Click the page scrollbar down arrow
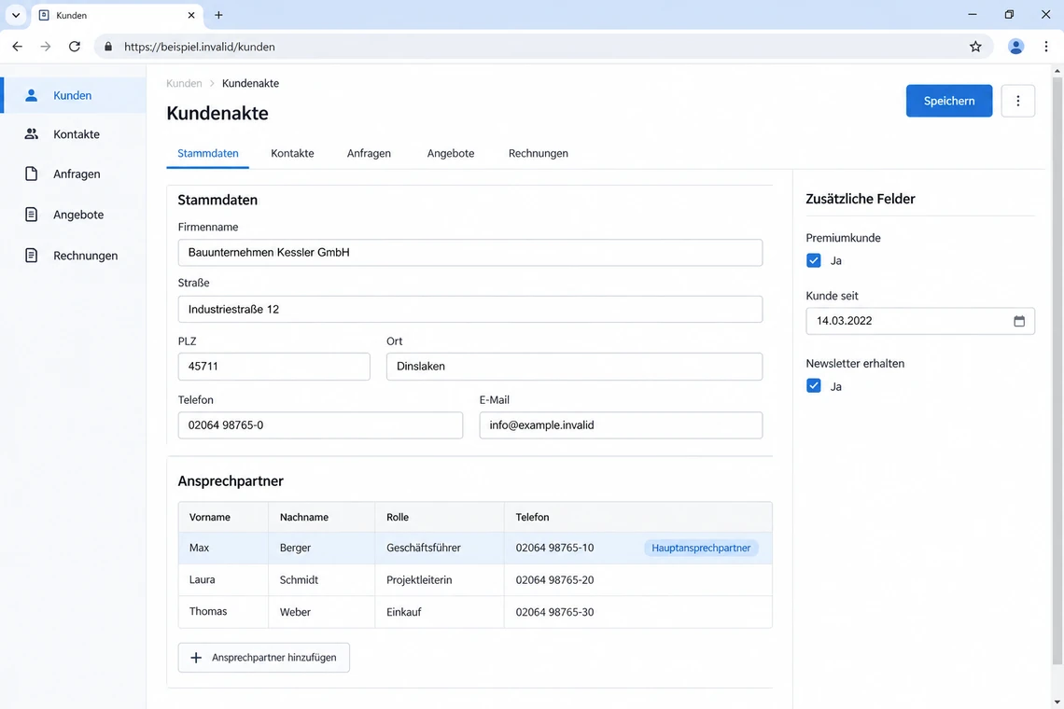 pyautogui.click(x=1057, y=702)
